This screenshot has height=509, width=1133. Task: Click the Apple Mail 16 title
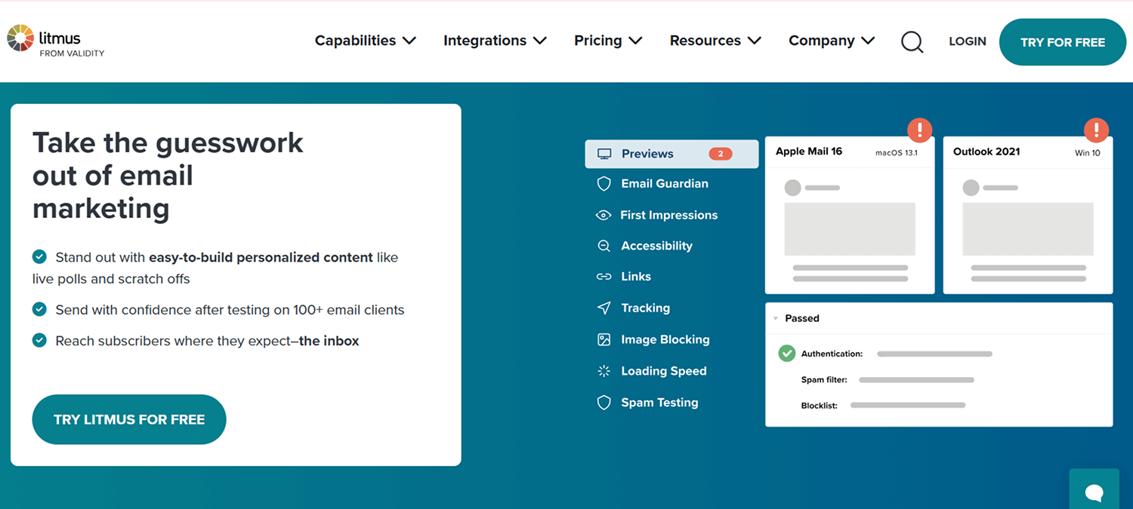(x=809, y=152)
